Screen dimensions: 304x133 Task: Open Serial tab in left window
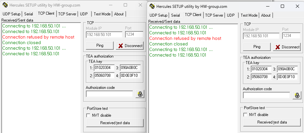28,14
